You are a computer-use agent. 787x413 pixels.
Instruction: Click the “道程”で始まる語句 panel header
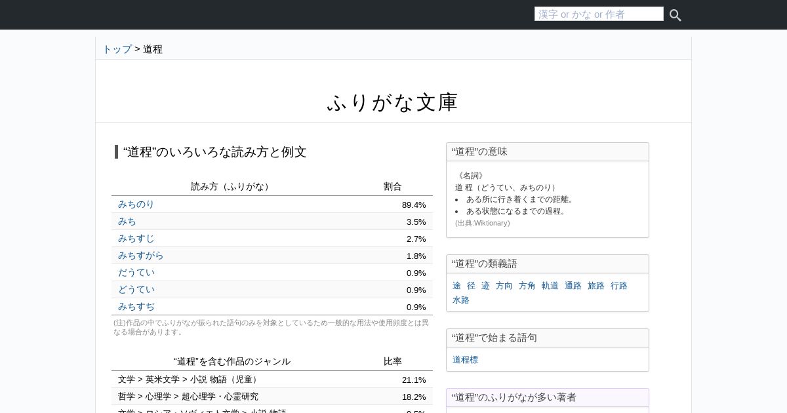point(548,338)
